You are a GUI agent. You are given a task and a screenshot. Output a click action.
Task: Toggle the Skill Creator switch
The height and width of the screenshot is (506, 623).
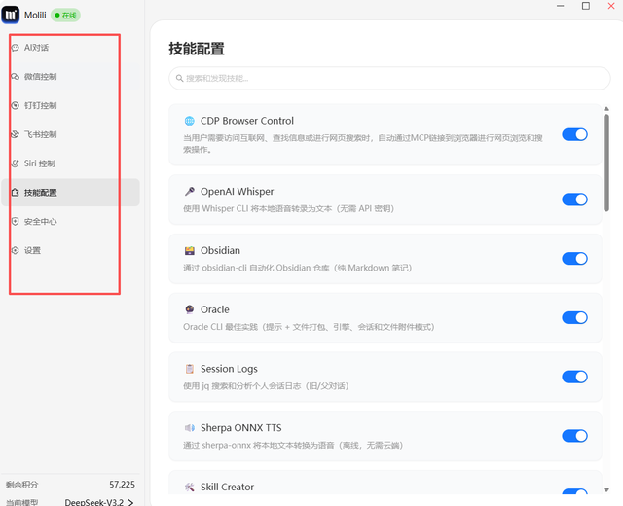[x=574, y=491]
